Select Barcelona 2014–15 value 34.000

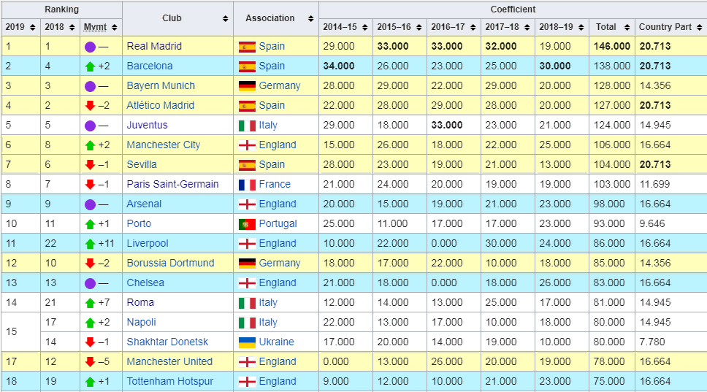pos(339,66)
